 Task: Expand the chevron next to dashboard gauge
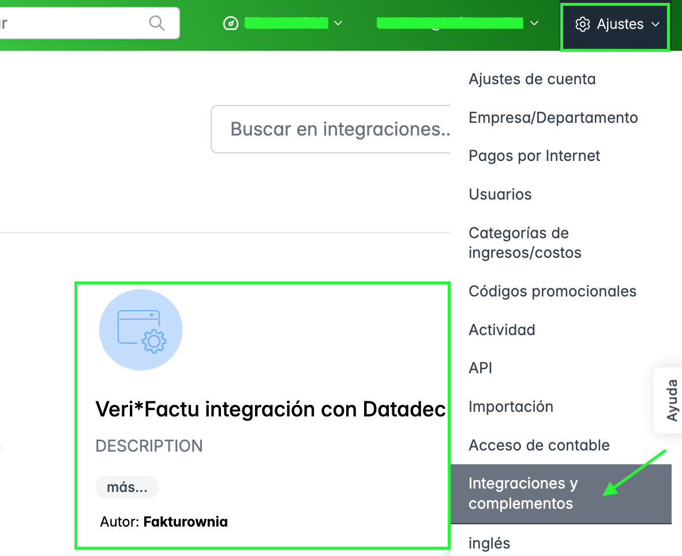coord(338,23)
